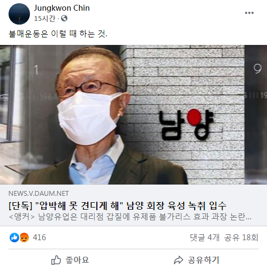Open the [단독] 남양 회장 article headline

118,205
